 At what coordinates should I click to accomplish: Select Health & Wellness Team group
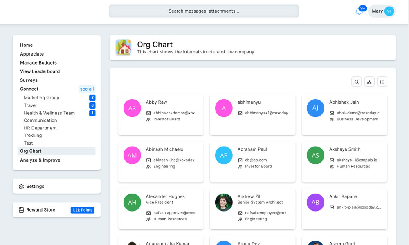(49, 113)
